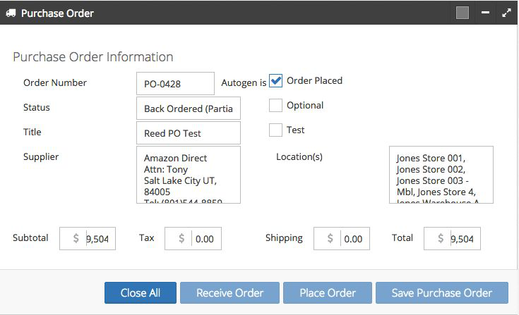Enable the Optional checkbox
This screenshot has width=519, height=315.
(x=275, y=105)
